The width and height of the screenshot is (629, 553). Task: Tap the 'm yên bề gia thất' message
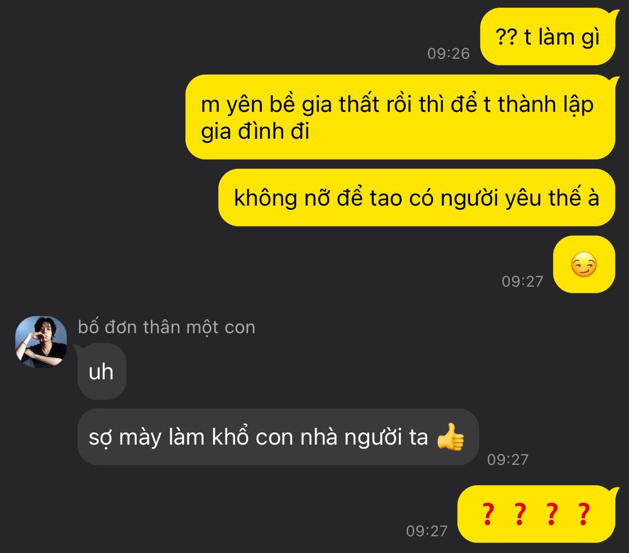[401, 117]
